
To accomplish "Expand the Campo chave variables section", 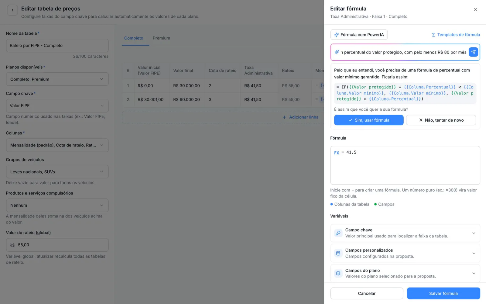I will (405, 233).
